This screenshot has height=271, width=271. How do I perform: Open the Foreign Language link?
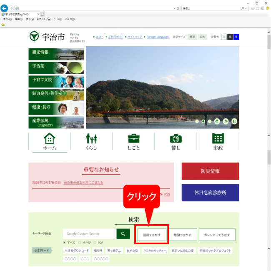(158, 37)
